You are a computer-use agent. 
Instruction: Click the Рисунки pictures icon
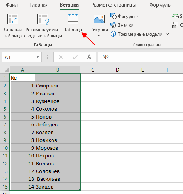pos(99,19)
